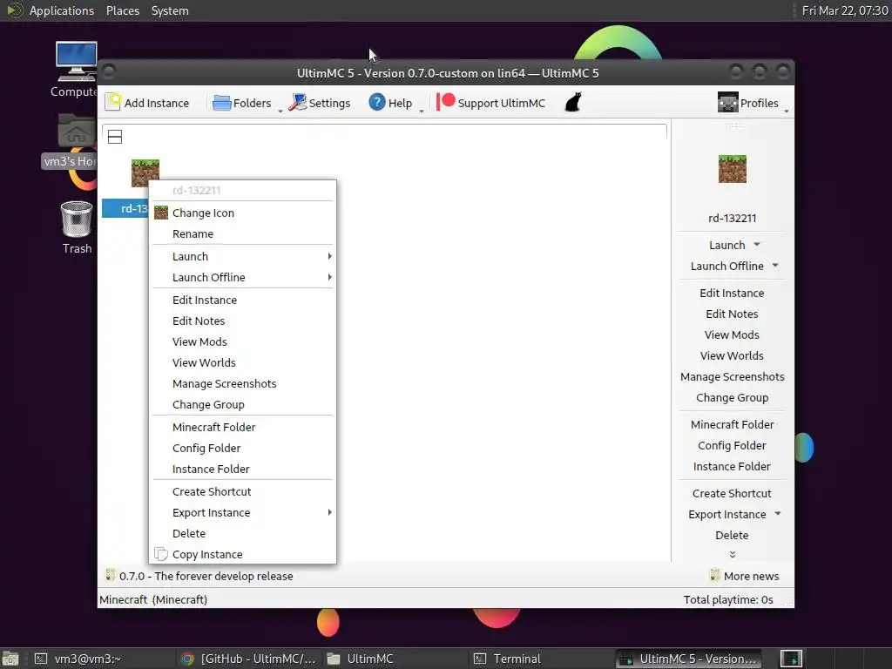892x669 pixels.
Task: Click Delete in side panel
Action: coord(732,536)
